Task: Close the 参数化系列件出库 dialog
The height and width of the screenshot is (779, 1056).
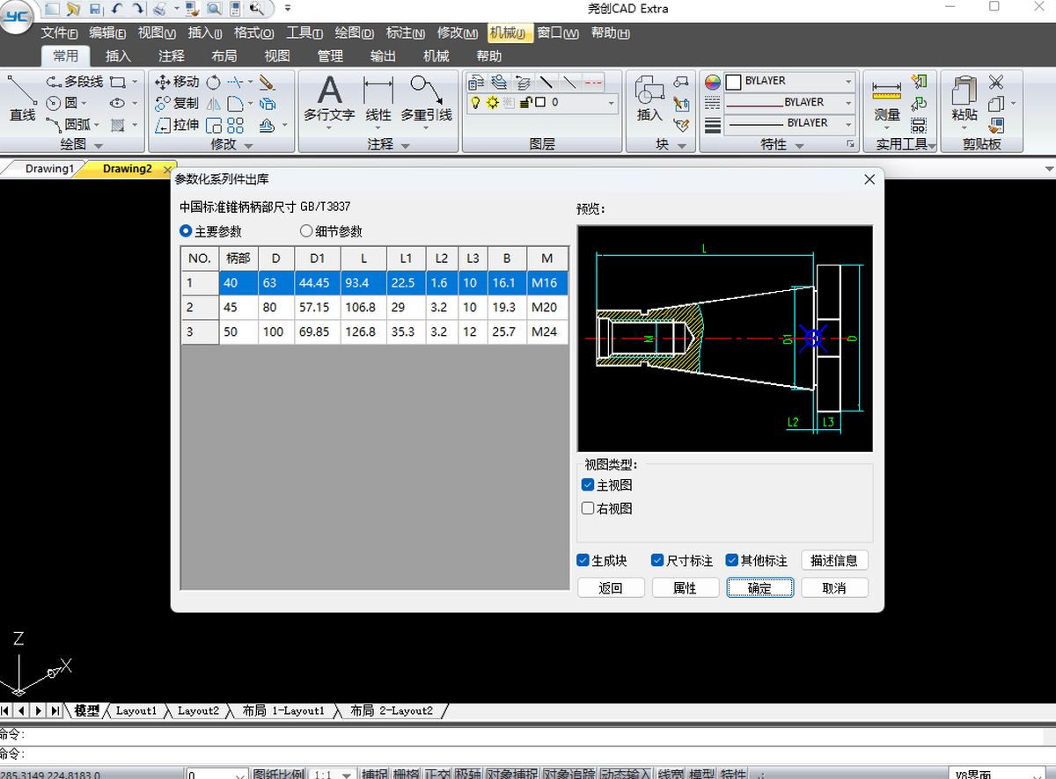Action: (x=869, y=178)
